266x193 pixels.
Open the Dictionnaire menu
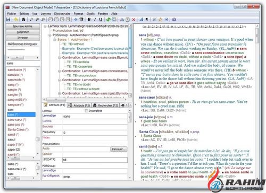(x=62, y=14)
